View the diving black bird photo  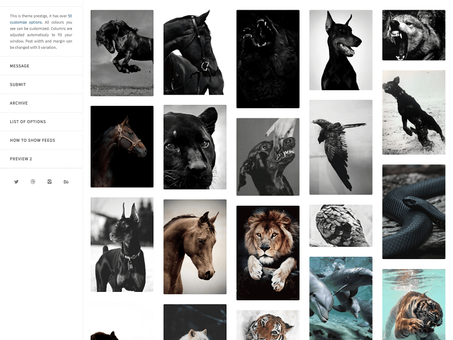coord(341,147)
